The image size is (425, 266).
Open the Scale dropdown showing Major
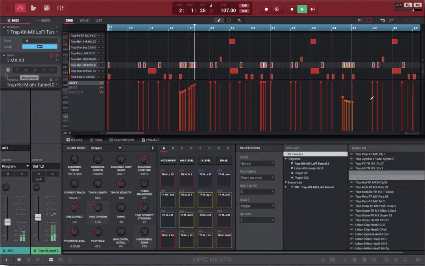click(257, 206)
